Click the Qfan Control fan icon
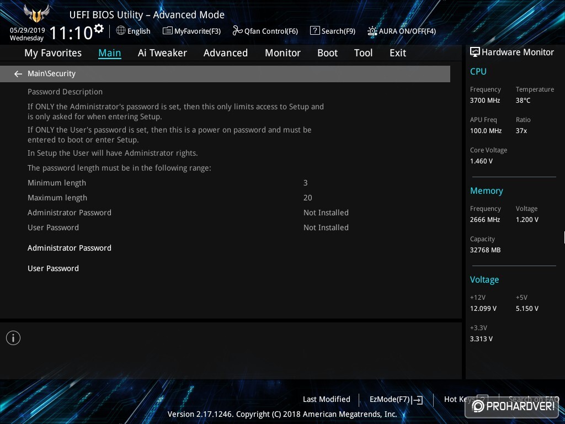565x424 pixels. [x=237, y=31]
